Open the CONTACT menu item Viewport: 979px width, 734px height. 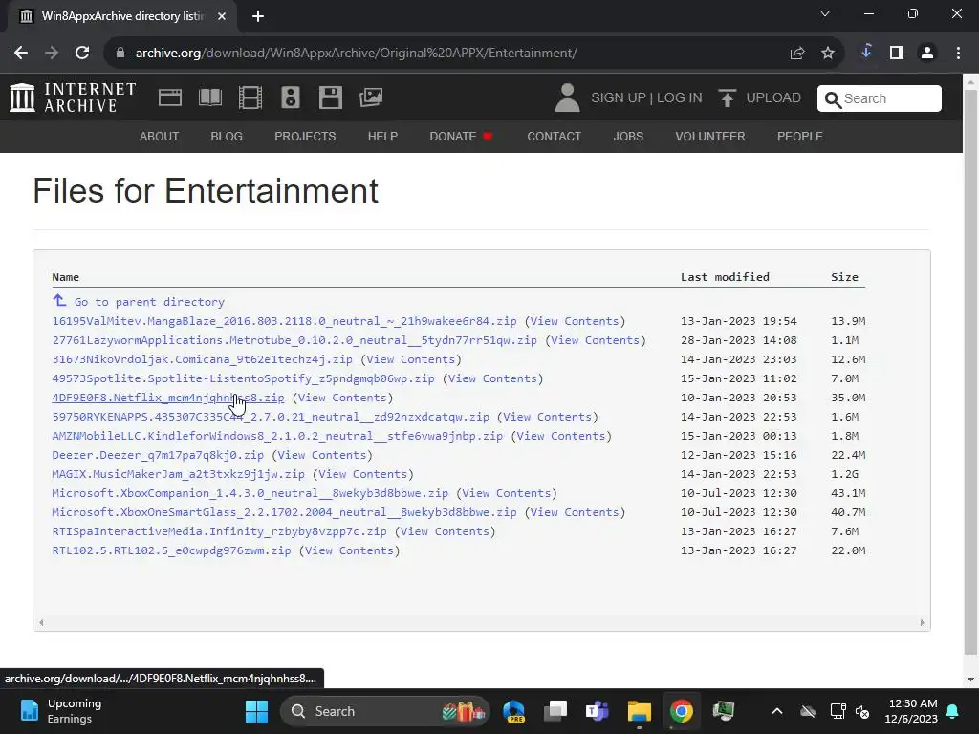[554, 136]
